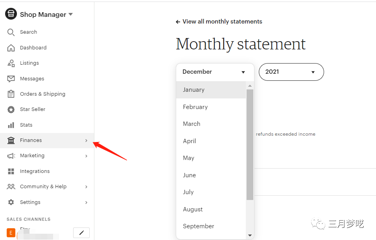Expand Community & Help chevron
Image resolution: width=376 pixels, height=240 pixels.
(86, 187)
